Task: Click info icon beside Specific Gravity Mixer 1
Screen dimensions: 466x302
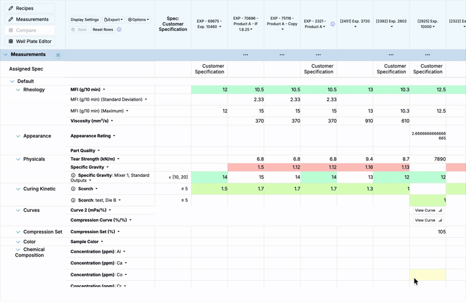Action: click(x=73, y=175)
